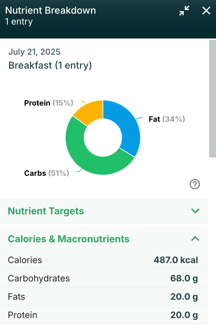Click the Nutrient Targets heading text
This screenshot has width=216, height=328.
coord(46,211)
